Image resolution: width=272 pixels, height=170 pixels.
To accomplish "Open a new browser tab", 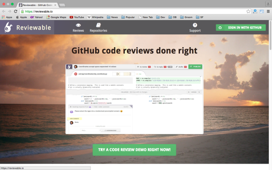I will click(x=62, y=5).
